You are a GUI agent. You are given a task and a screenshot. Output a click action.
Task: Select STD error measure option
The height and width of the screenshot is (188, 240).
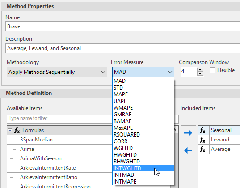click(x=143, y=88)
